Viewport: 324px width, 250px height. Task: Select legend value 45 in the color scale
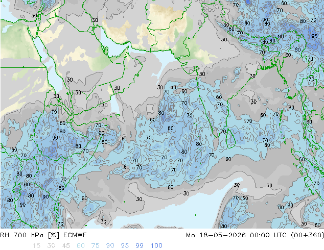point(66,246)
